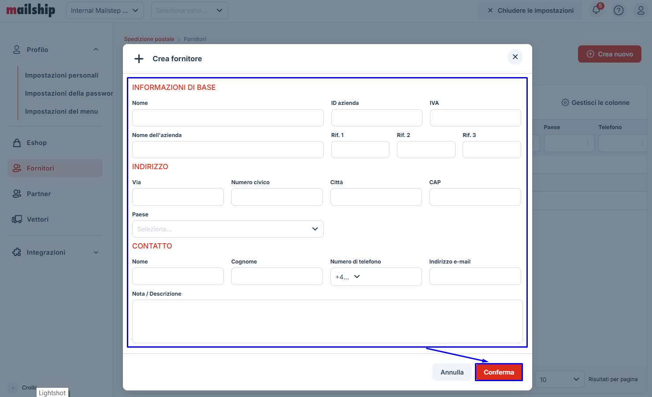This screenshot has height=397, width=652.
Task: Expand the Internal Mailstep organization dropdown
Action: tap(105, 11)
